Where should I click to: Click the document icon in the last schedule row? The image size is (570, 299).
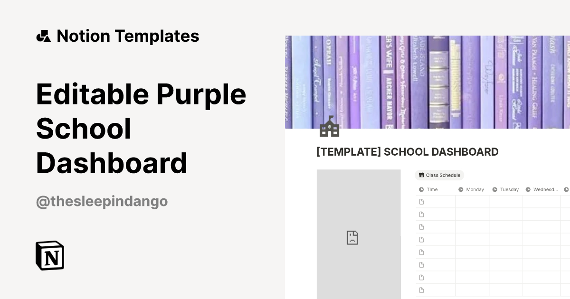421,290
